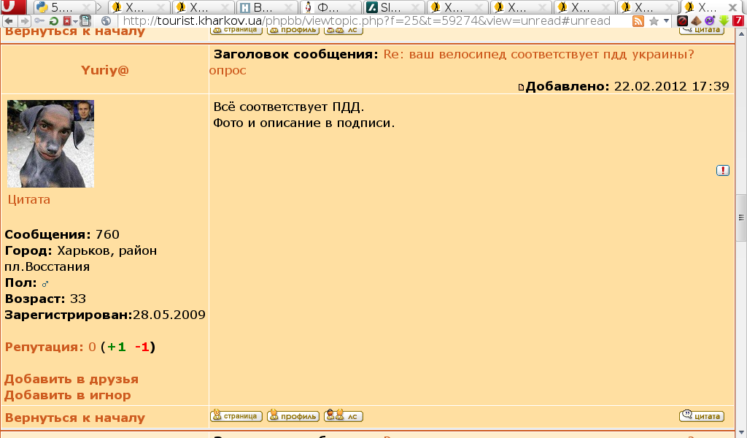Click the "Добавить в игнор" link
Screen dimensions: 747x438
tap(68, 395)
